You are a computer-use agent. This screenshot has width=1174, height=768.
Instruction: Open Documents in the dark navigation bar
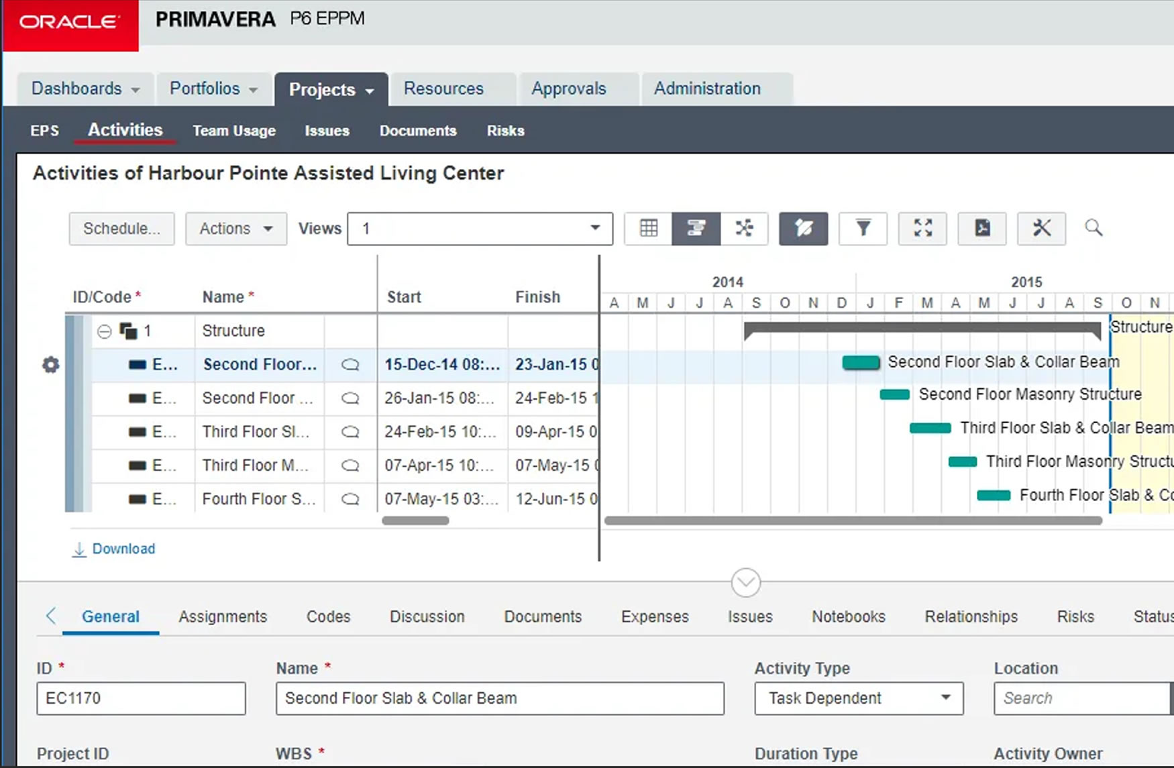418,131
